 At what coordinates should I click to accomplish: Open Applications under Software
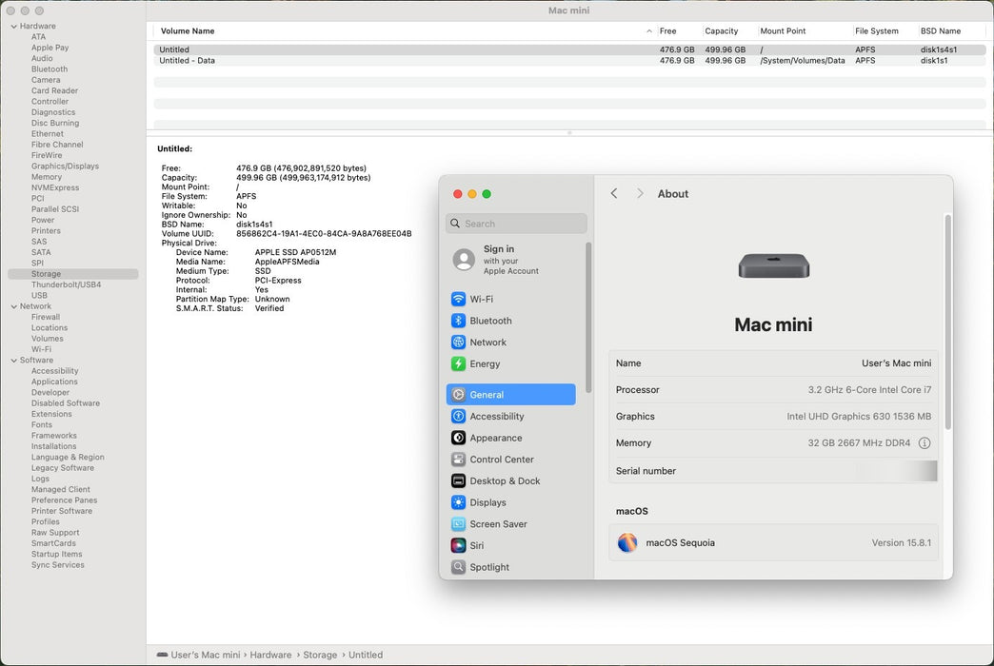[x=54, y=382]
